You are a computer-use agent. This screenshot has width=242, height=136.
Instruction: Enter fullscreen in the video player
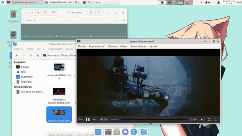(x=209, y=119)
